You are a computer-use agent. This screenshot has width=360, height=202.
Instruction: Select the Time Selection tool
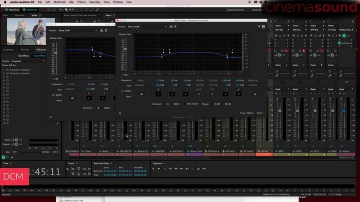(76, 10)
